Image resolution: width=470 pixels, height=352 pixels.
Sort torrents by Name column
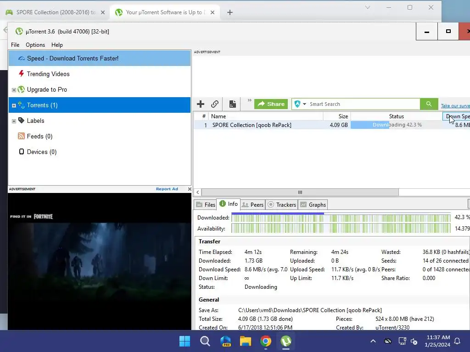click(x=266, y=116)
